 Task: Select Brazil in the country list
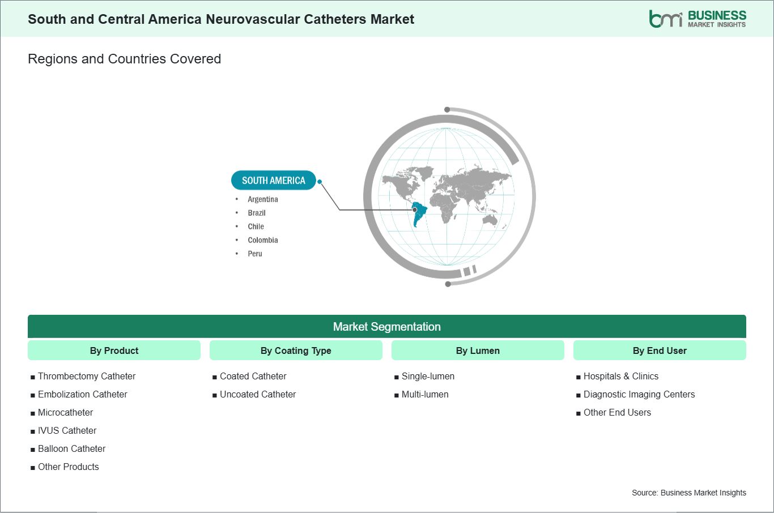coord(257,213)
